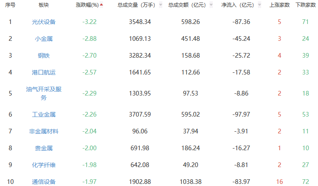Viewport: 318px width, 186px height.
Task: Click the 上涨家数 column header
Action: tap(279, 5)
